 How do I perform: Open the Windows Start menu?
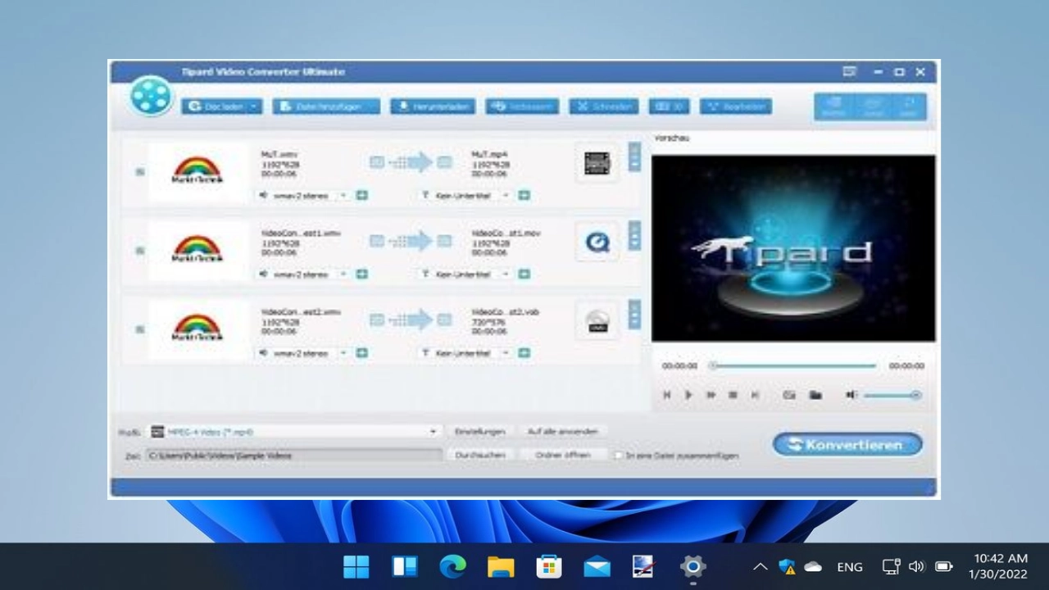(356, 566)
